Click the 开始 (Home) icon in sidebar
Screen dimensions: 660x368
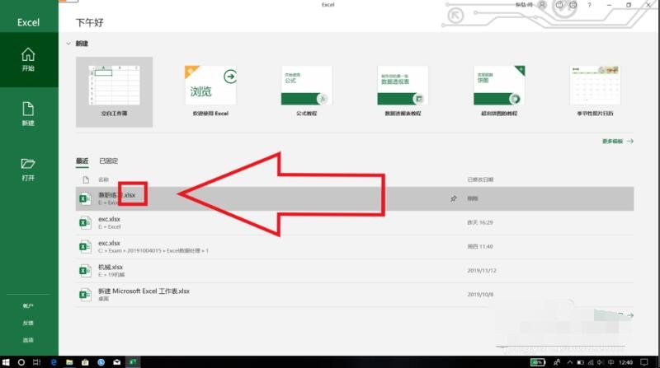tap(28, 59)
